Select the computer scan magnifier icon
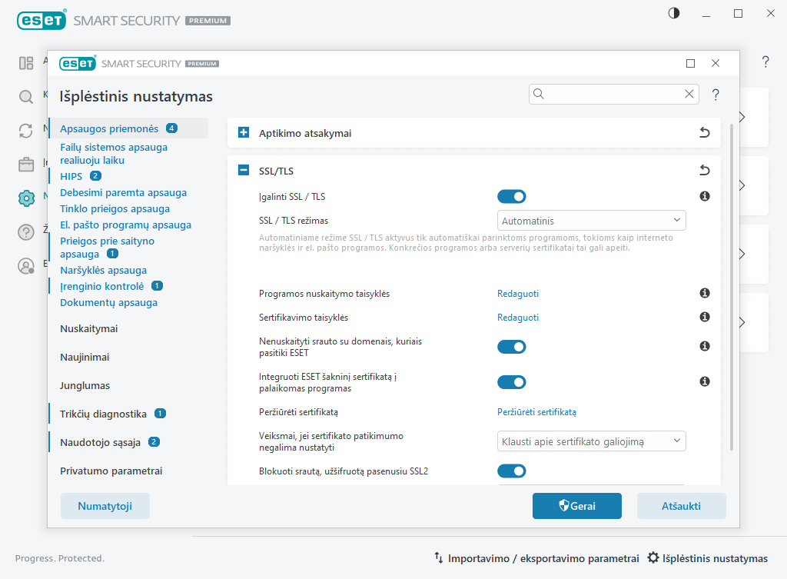 coord(25,97)
